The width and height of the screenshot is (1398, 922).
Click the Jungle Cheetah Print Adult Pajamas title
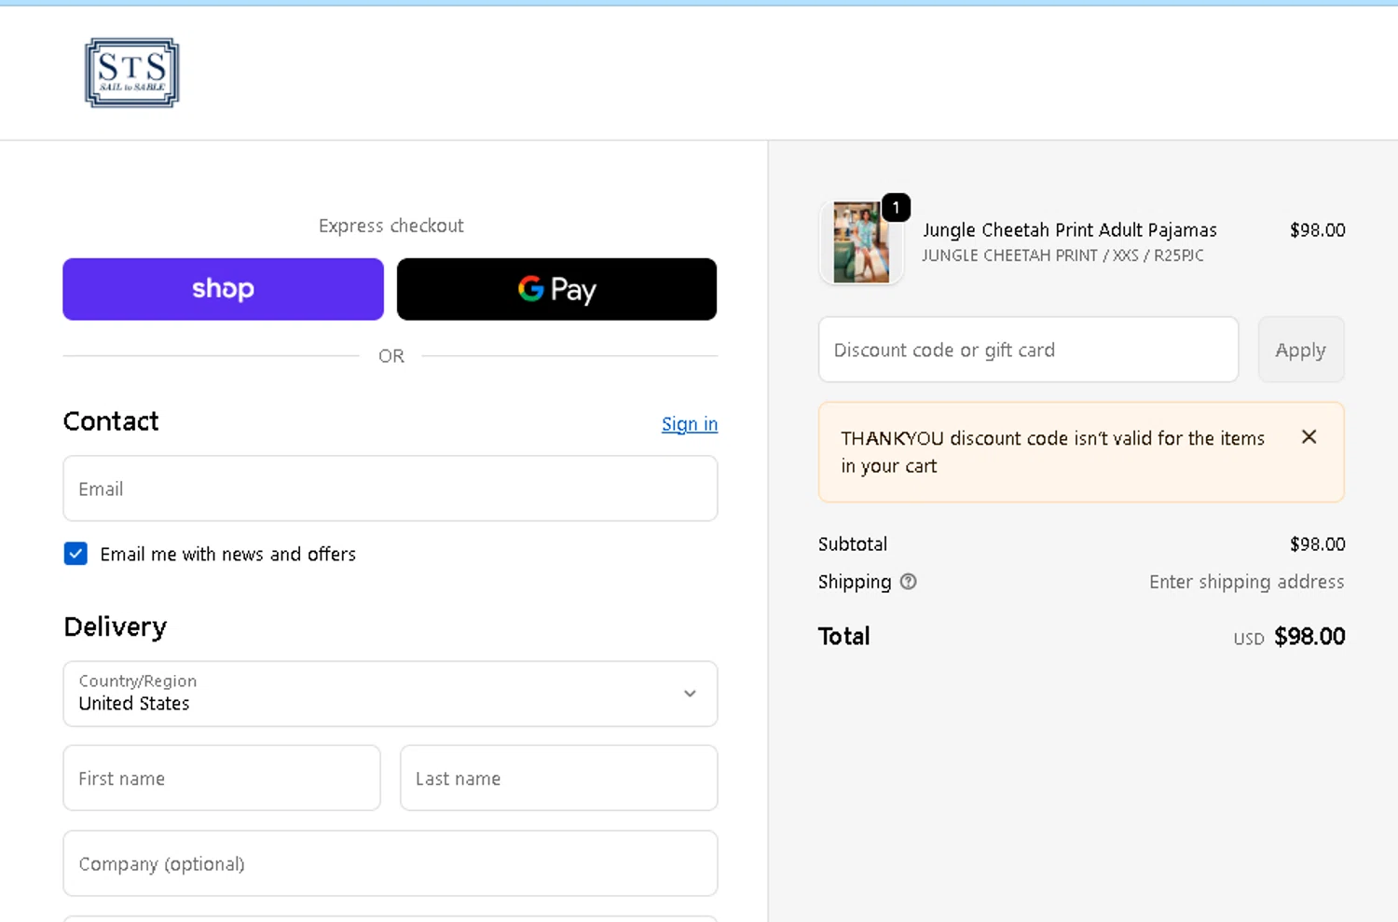pyautogui.click(x=1070, y=230)
